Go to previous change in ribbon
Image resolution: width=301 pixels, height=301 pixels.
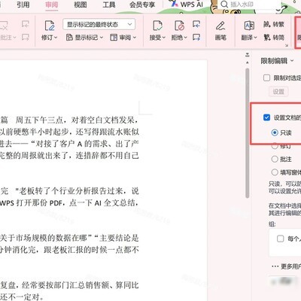pyautogui.click(x=196, y=24)
